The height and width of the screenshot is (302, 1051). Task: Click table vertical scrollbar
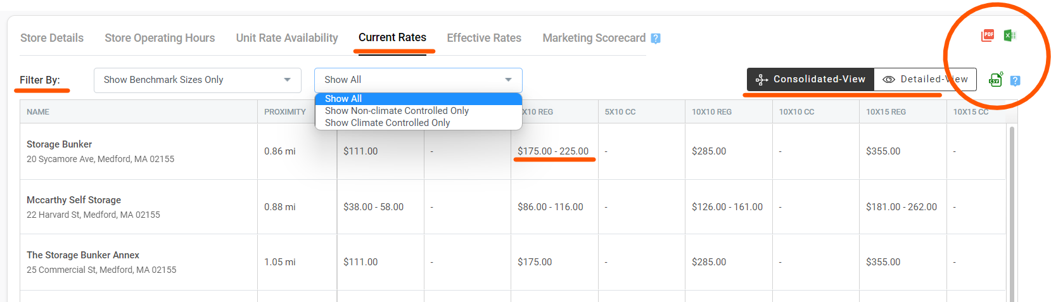[1012, 214]
